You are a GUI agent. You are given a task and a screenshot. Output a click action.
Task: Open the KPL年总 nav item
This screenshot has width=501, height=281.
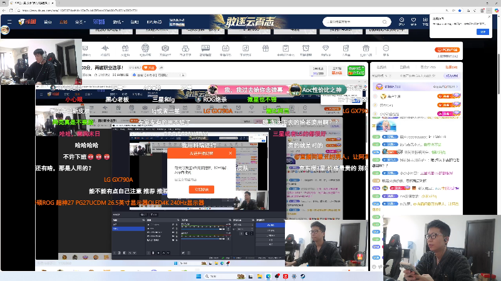coord(154,22)
